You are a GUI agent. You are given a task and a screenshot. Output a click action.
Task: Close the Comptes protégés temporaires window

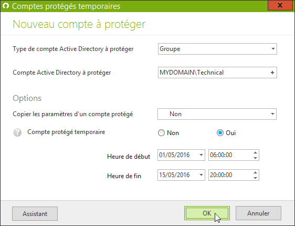point(280,5)
